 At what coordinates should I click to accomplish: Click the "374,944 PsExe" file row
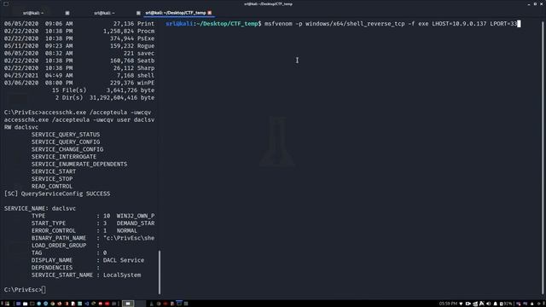point(79,38)
